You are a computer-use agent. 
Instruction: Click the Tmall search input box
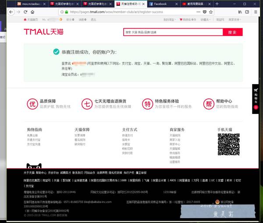173,32
